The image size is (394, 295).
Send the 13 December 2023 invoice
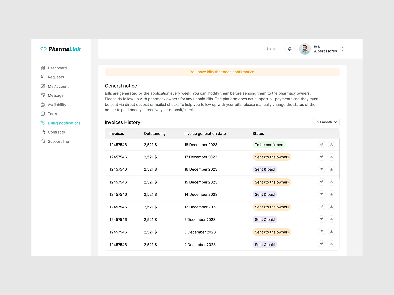pos(322,206)
